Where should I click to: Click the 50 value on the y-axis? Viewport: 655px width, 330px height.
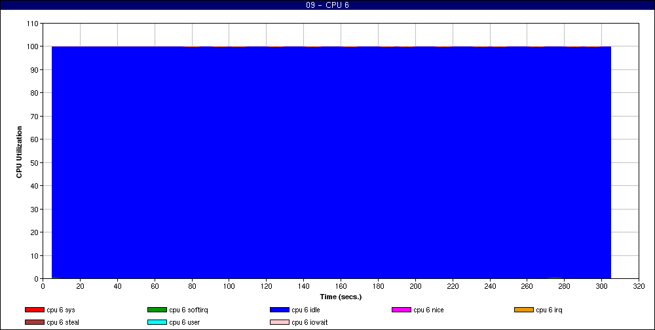click(35, 162)
